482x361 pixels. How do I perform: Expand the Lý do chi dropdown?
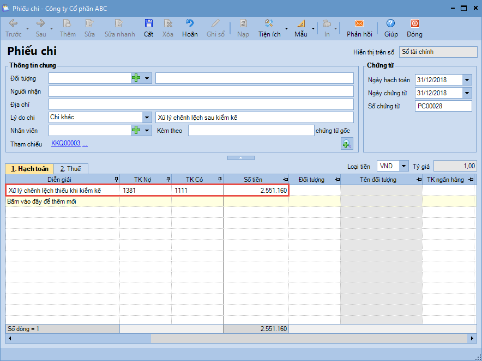[x=147, y=117]
